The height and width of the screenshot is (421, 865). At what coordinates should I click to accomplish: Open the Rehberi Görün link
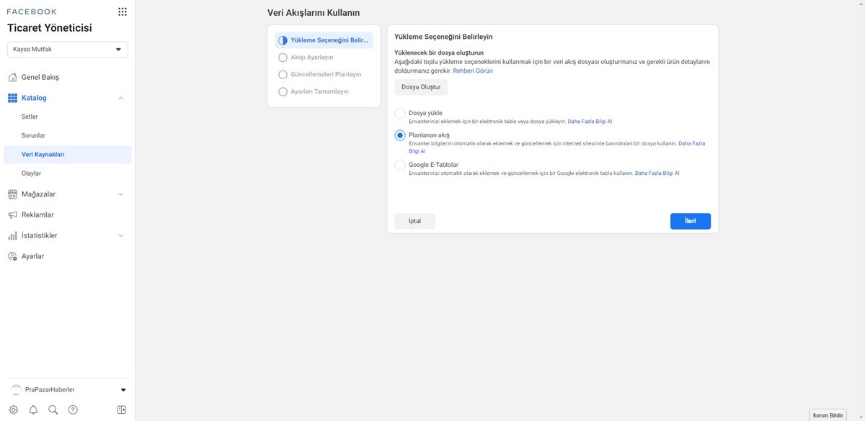[x=473, y=71]
